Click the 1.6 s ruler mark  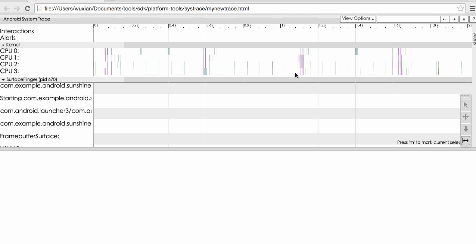coord(397,26)
